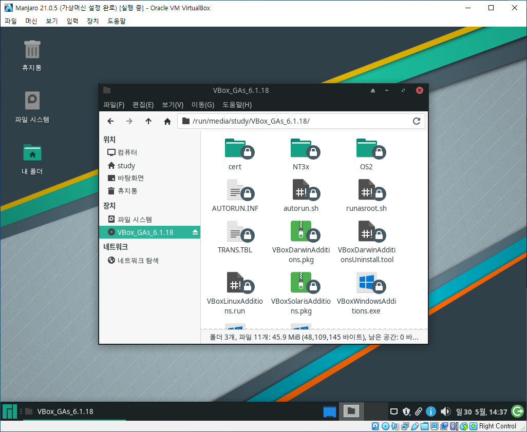Open file manager 편집(E) menu

[143, 105]
